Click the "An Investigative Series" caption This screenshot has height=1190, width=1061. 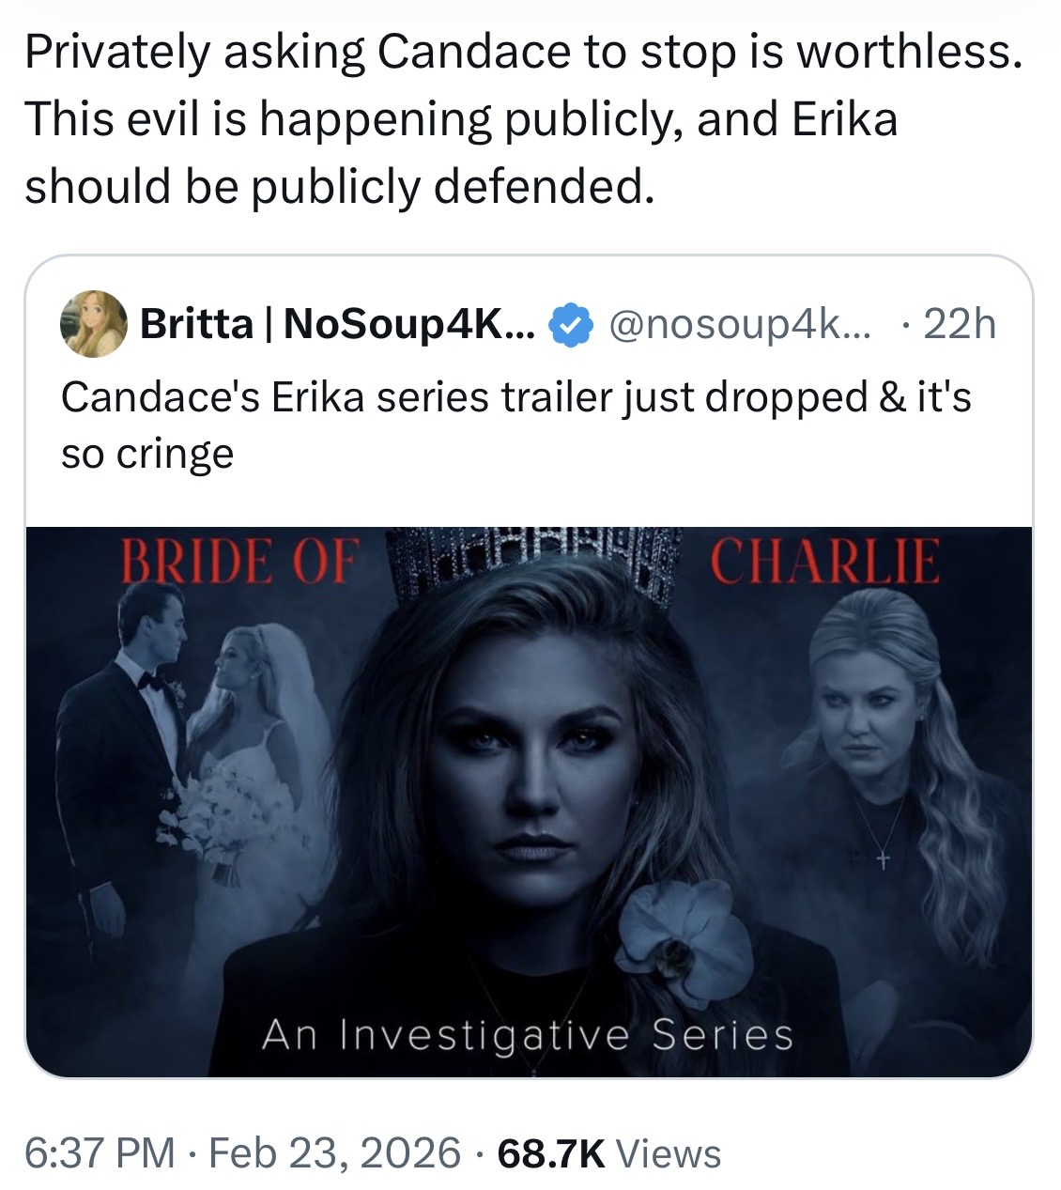528,1035
